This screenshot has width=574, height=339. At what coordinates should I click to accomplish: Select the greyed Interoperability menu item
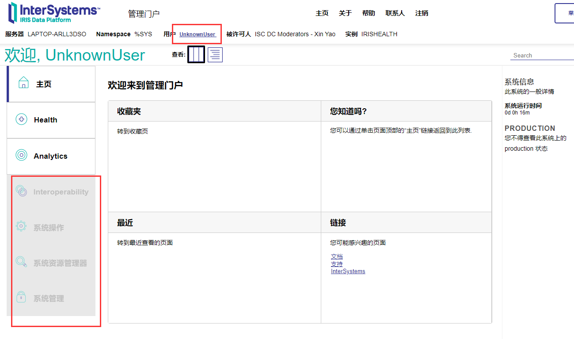click(51, 192)
